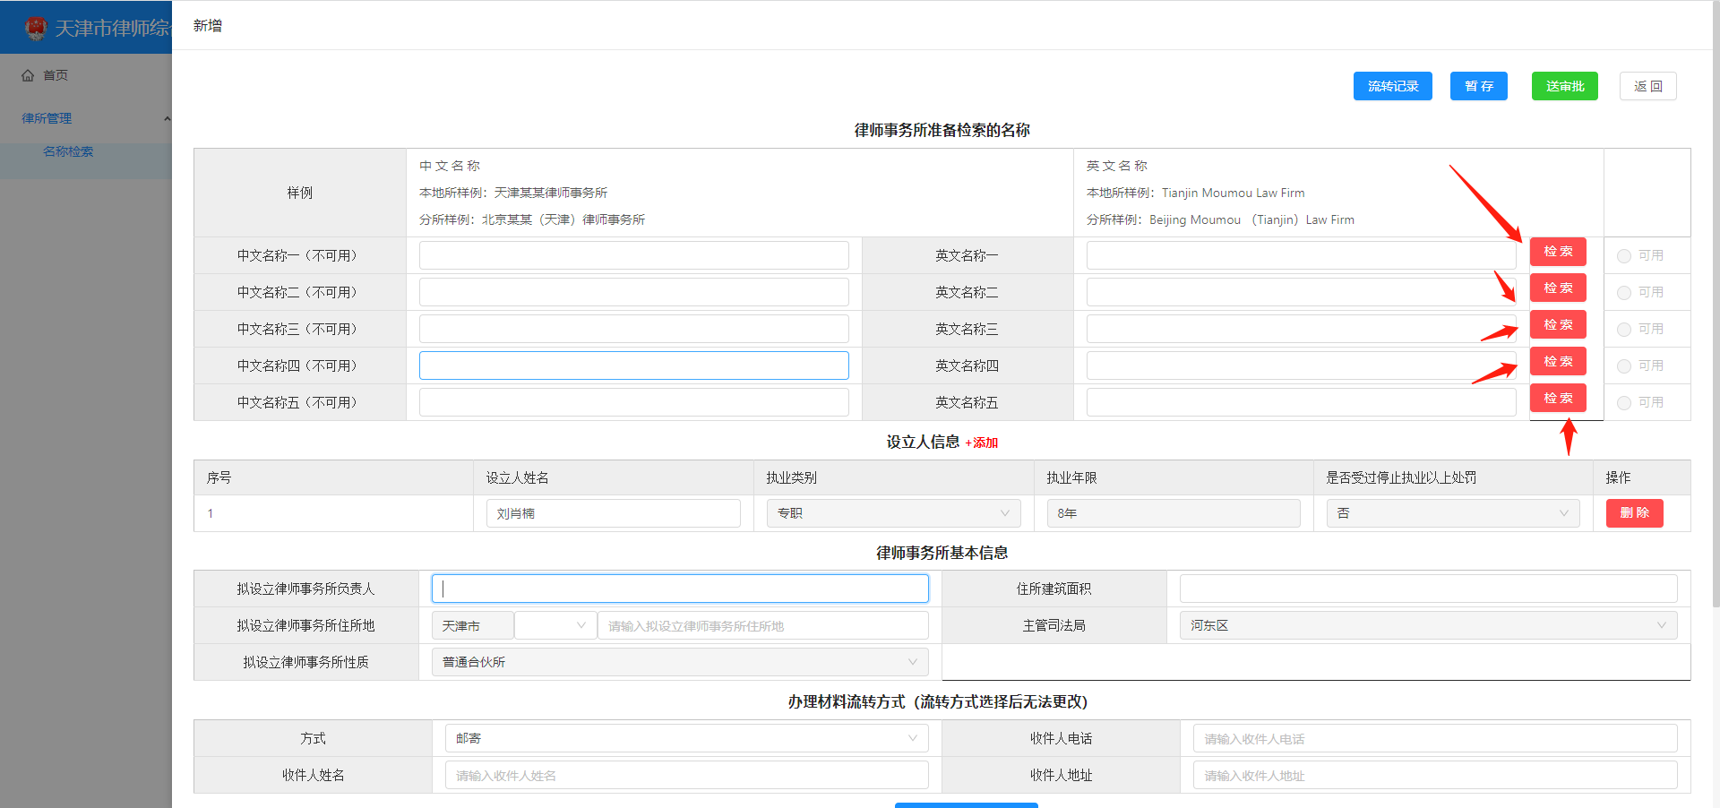Add a founder via +添加 link
1720x808 pixels.
coord(982,443)
